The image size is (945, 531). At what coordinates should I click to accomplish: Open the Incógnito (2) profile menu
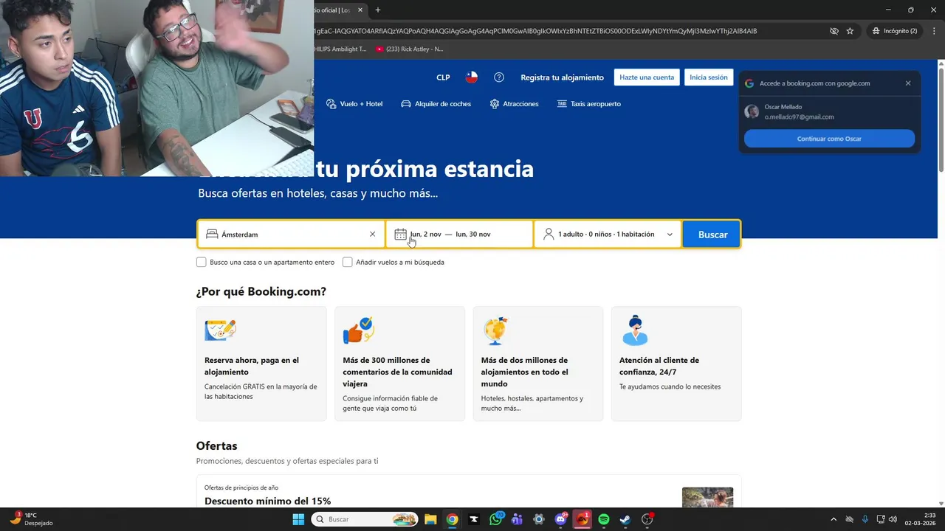894,31
